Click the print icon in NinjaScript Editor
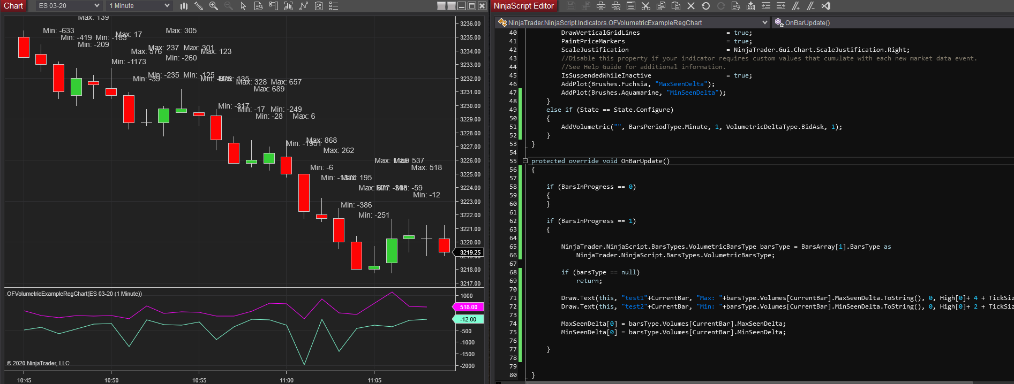 (601, 6)
